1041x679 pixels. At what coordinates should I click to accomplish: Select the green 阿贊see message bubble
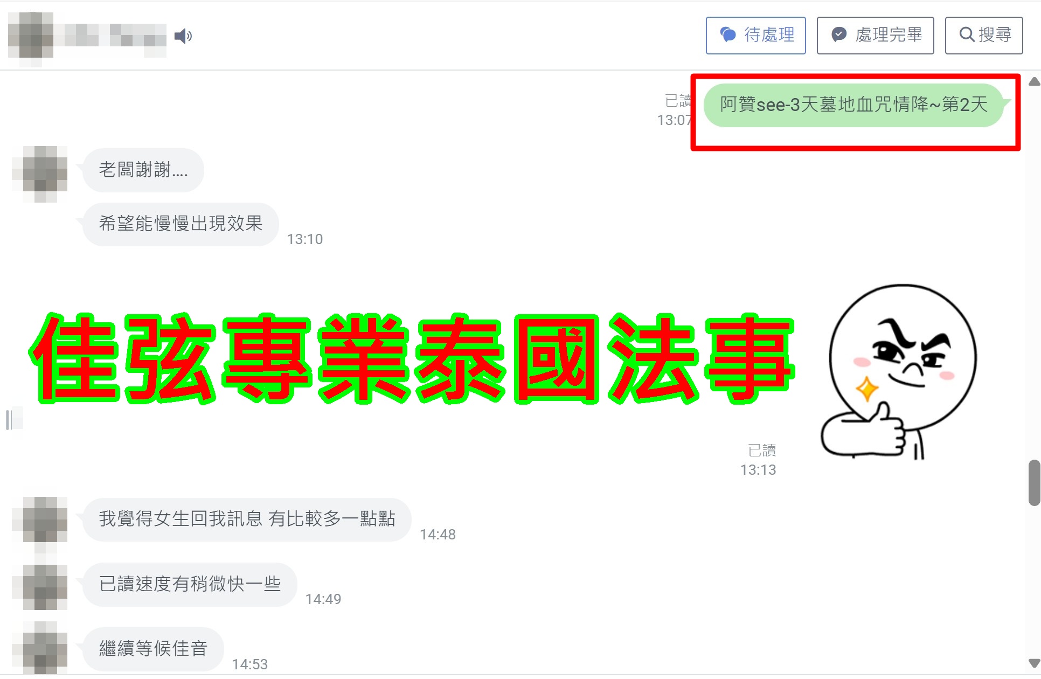(x=854, y=105)
